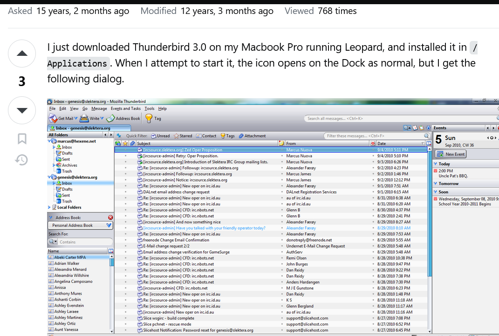The height and width of the screenshot is (336, 499).
Task: Toggle the Attachment quick filter
Action: pos(252,136)
